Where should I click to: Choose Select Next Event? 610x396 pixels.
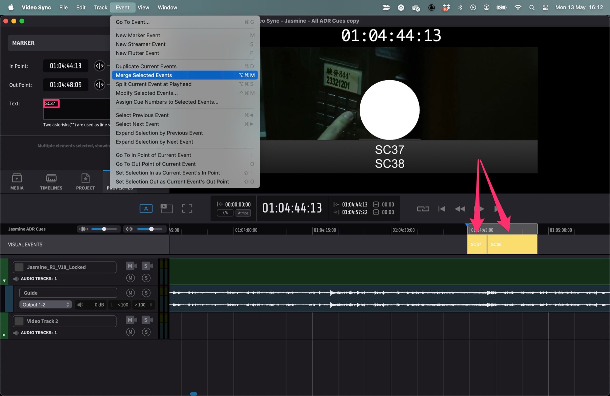click(x=185, y=124)
